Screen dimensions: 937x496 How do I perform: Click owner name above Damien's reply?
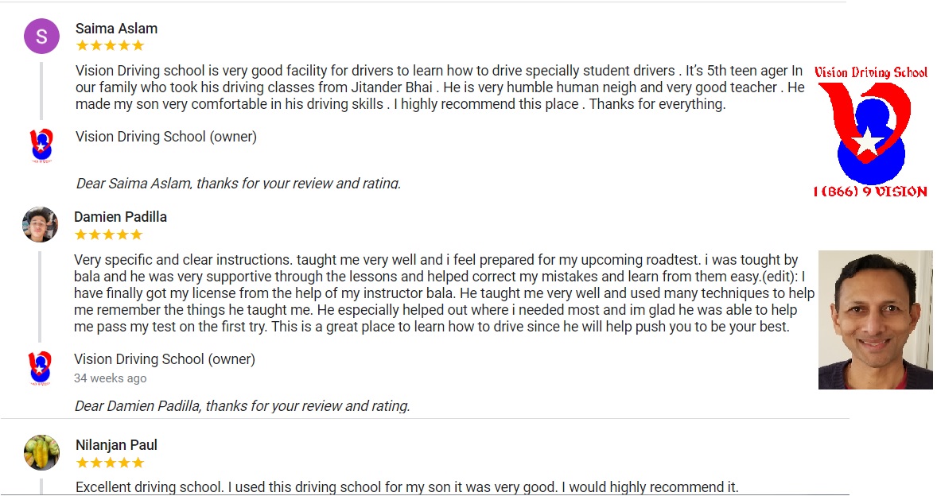pyautogui.click(x=164, y=359)
